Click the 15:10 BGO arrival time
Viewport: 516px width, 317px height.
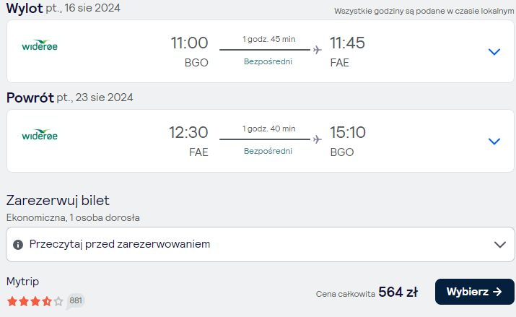coord(348,132)
